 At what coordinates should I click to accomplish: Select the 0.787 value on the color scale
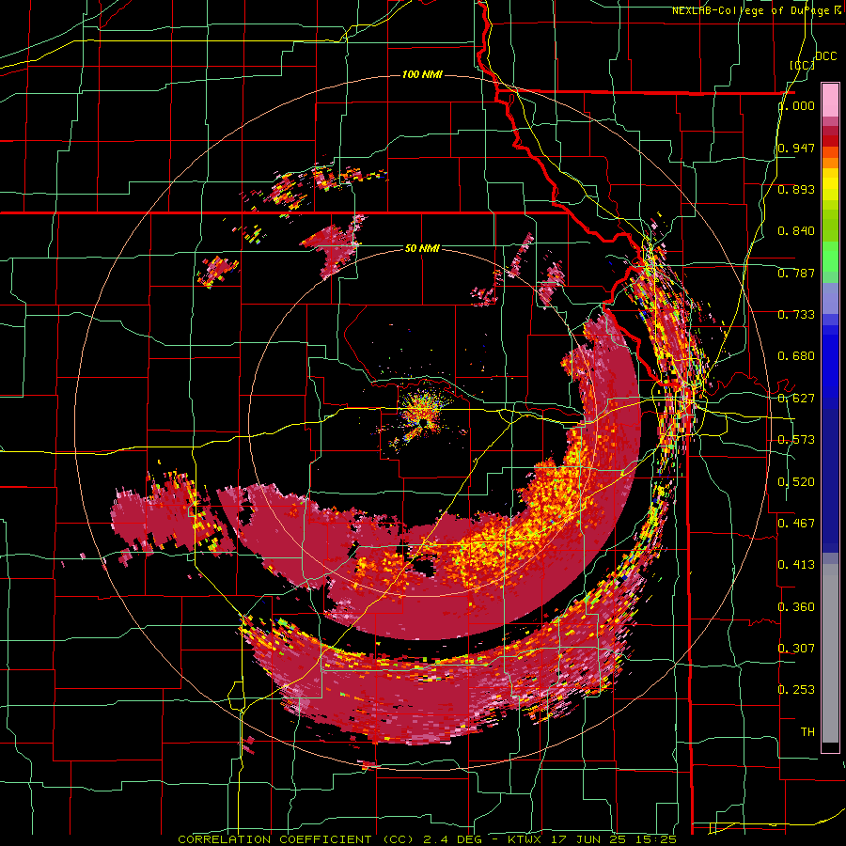click(796, 273)
